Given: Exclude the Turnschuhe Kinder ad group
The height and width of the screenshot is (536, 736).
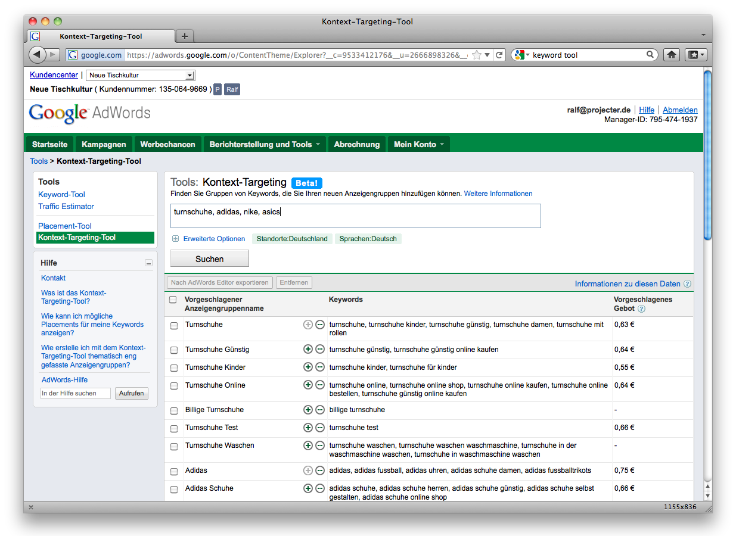Looking at the screenshot, I should (320, 367).
